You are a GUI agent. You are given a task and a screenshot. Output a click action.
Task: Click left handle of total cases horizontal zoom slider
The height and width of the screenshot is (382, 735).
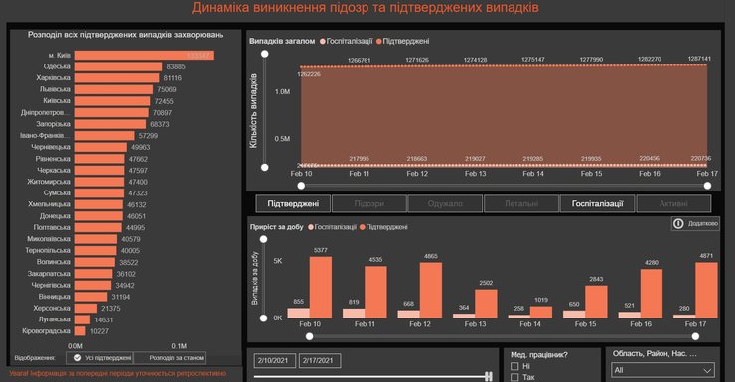[x=301, y=186]
